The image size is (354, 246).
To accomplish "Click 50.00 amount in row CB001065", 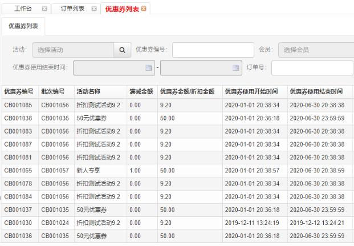I will click(167, 171).
